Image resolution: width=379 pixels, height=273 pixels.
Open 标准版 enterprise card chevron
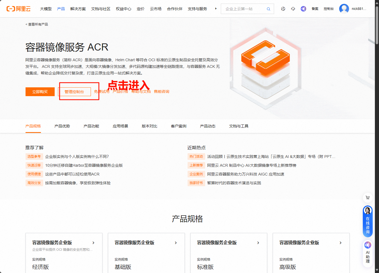(x=258, y=243)
